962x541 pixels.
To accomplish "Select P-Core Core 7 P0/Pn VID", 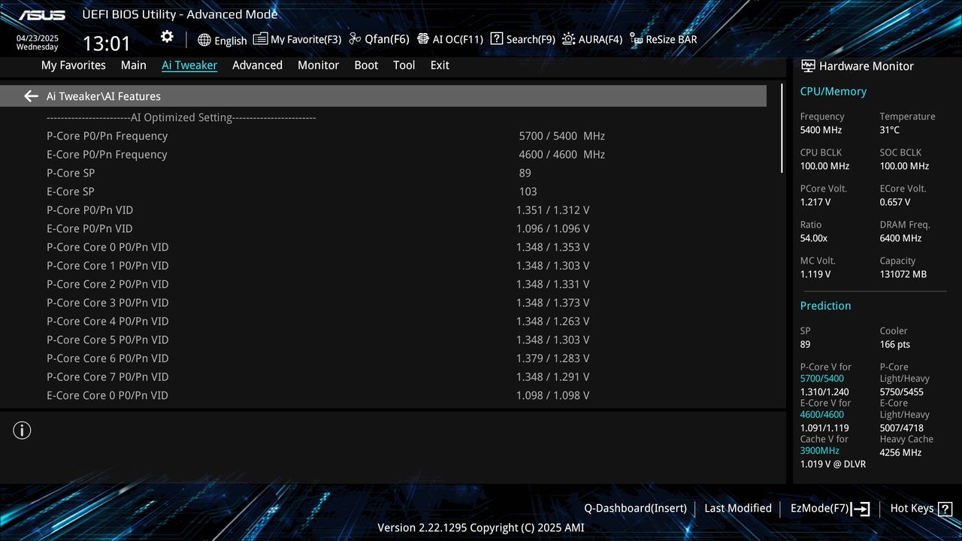I will coord(383,377).
